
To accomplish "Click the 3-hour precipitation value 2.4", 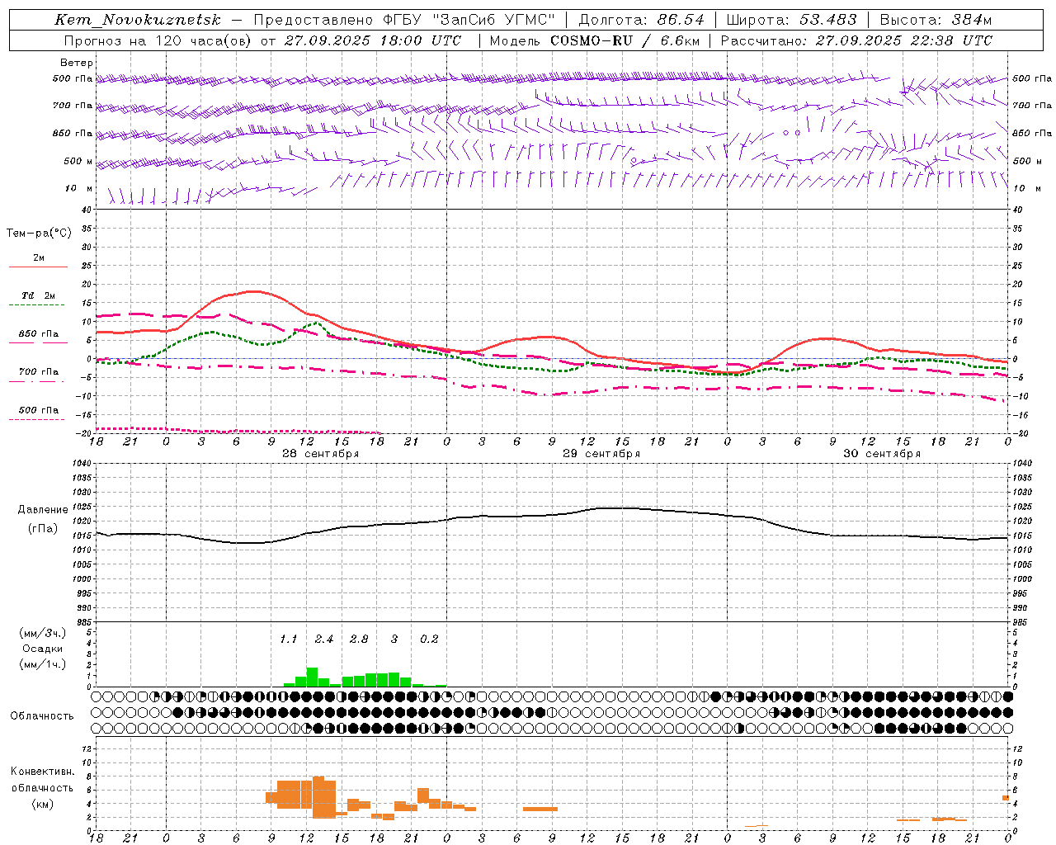I will click(323, 639).
